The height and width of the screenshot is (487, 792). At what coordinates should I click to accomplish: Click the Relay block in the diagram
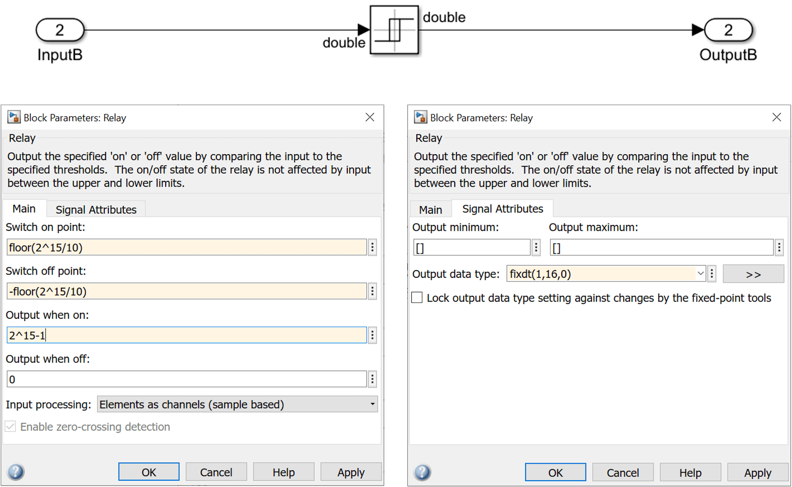pyautogui.click(x=394, y=30)
